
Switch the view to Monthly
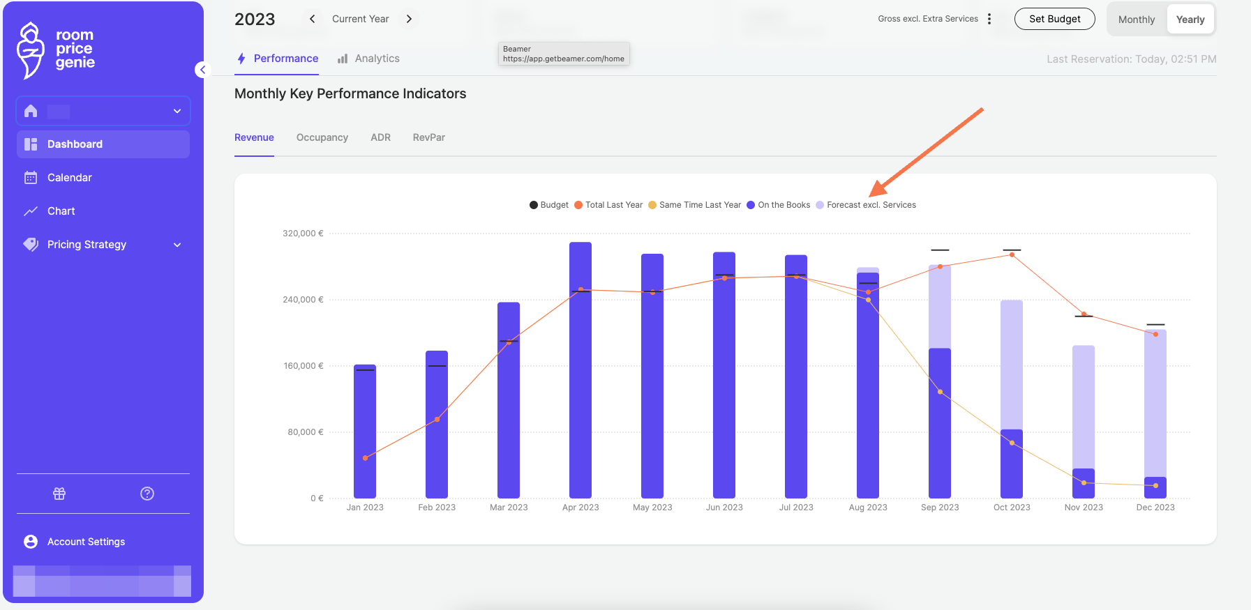1137,20
